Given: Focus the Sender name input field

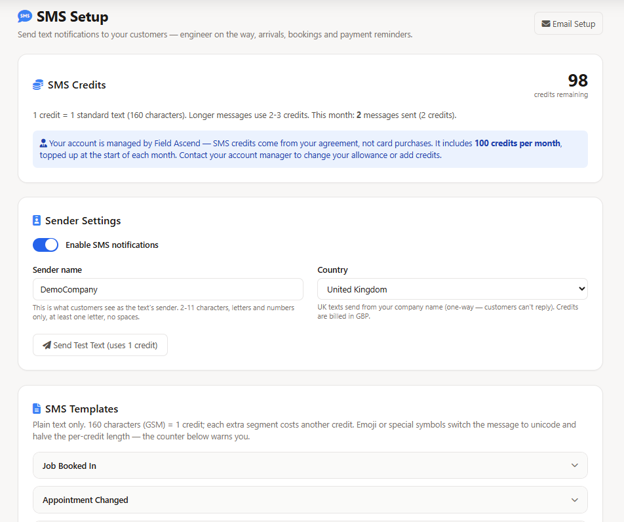Looking at the screenshot, I should 168,289.
